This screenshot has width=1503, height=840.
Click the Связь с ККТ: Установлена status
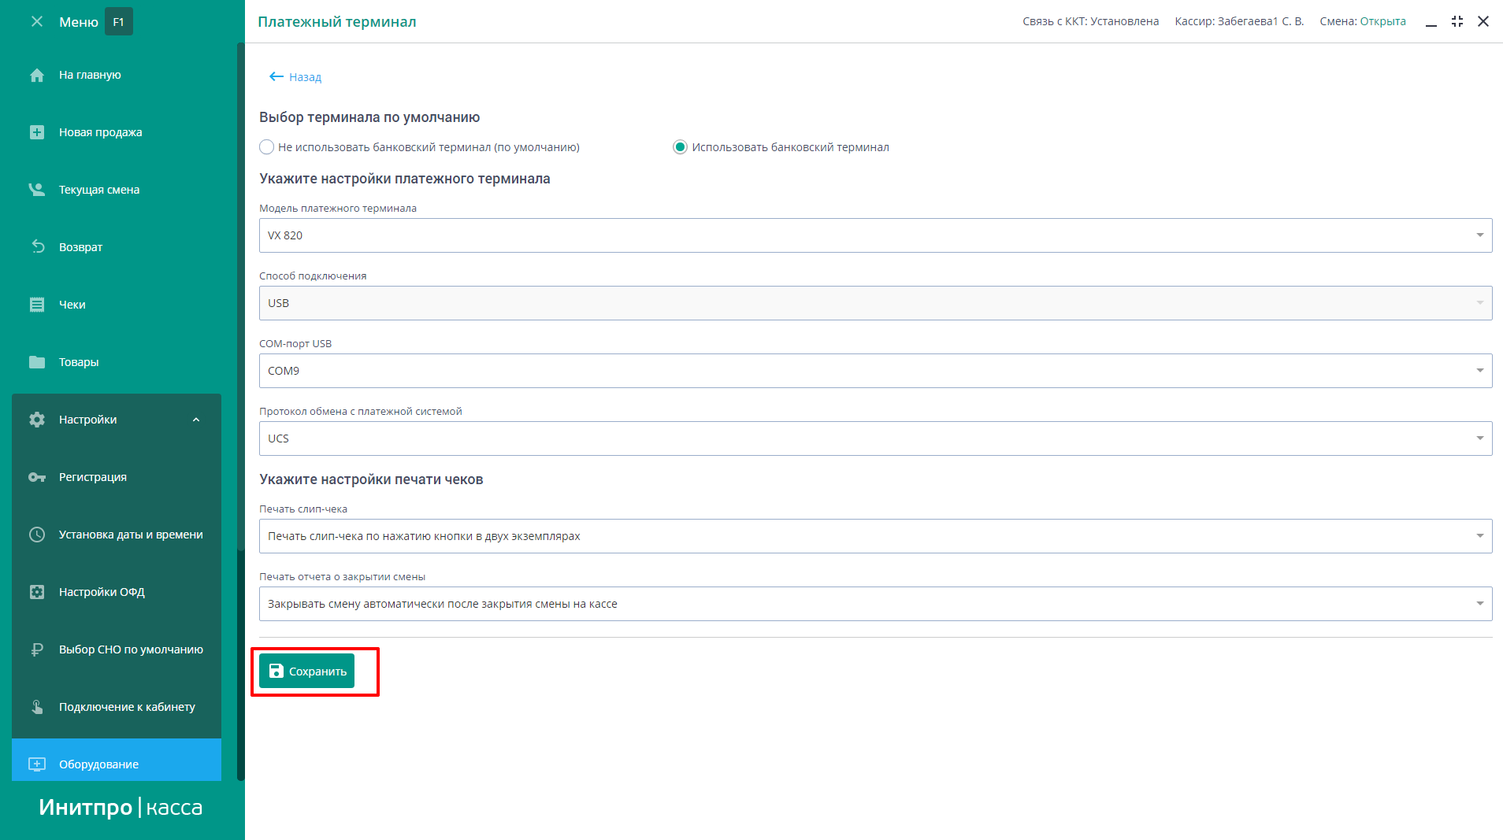click(1090, 21)
